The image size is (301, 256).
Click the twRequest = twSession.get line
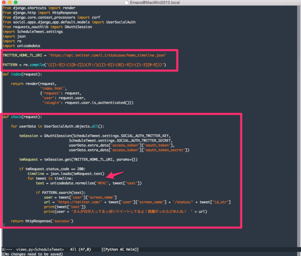point(78,159)
